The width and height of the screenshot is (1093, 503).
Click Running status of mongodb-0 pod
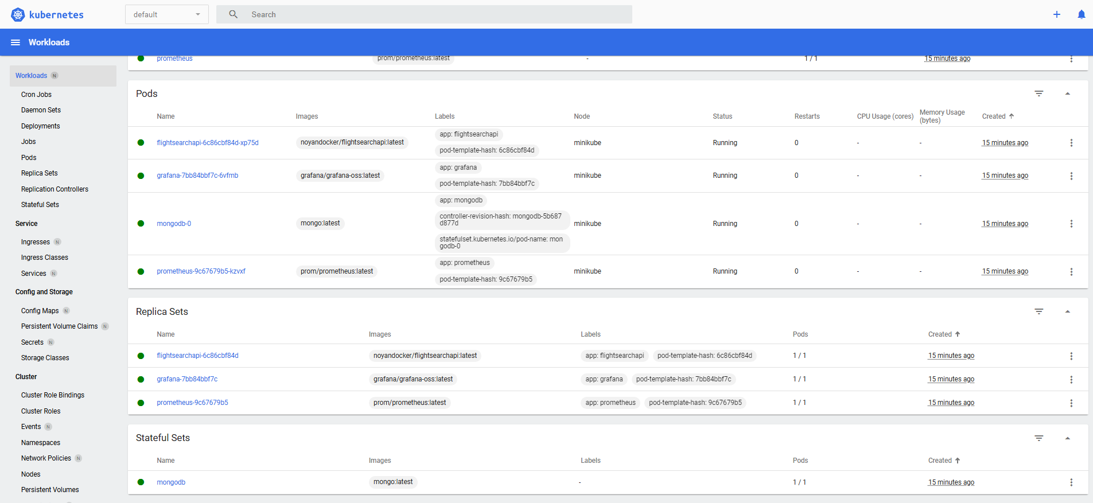725,224
